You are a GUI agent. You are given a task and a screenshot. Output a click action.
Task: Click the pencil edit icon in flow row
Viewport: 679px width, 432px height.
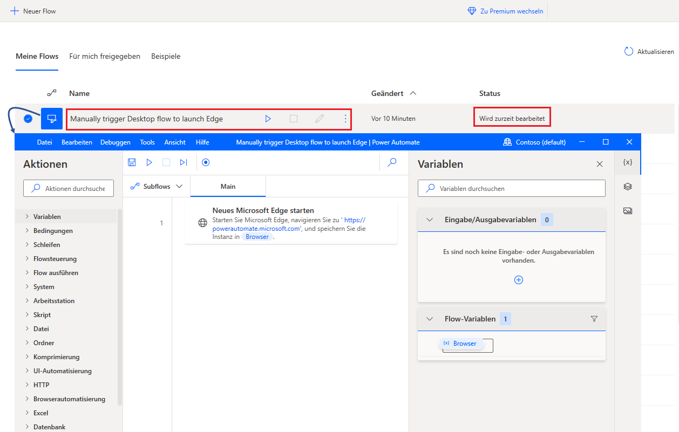pos(320,119)
